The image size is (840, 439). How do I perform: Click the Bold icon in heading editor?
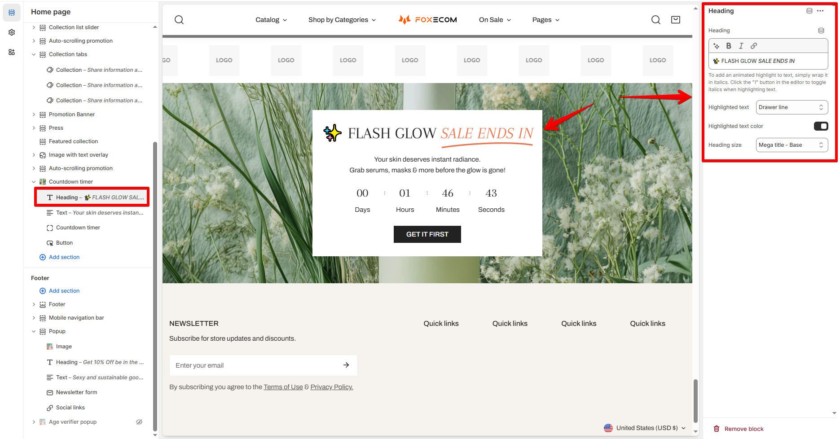coord(729,46)
